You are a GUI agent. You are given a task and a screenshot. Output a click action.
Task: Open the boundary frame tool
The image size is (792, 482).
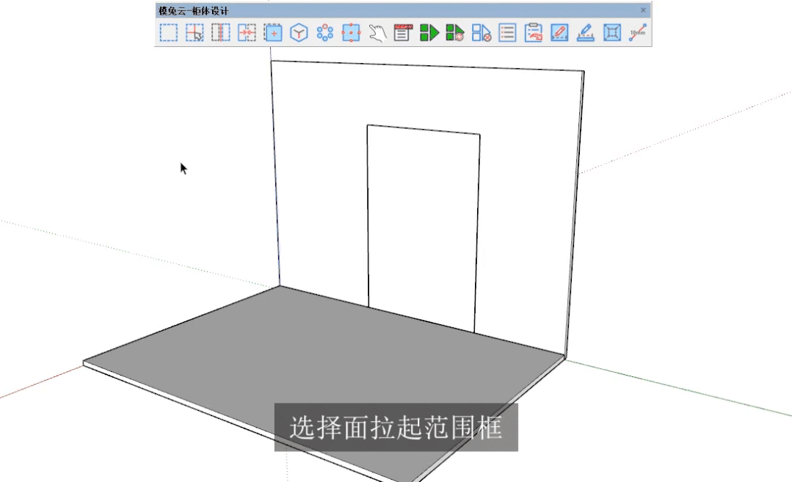611,32
